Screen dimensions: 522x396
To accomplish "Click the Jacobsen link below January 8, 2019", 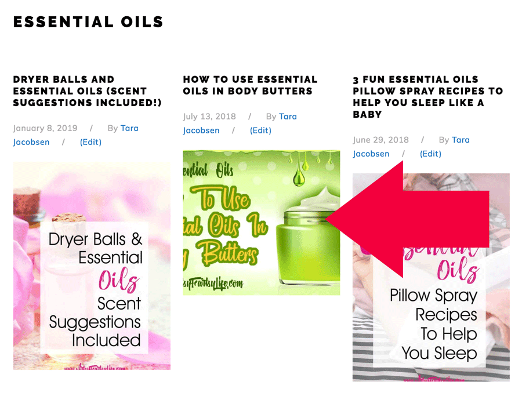I will (x=31, y=142).
